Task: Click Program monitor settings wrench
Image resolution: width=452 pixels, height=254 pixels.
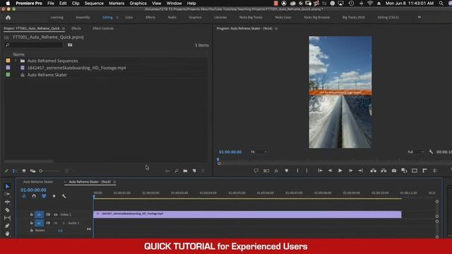Action: (x=431, y=152)
